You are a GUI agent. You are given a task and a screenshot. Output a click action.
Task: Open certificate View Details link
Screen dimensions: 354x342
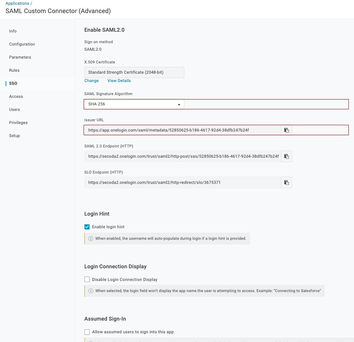tap(119, 81)
